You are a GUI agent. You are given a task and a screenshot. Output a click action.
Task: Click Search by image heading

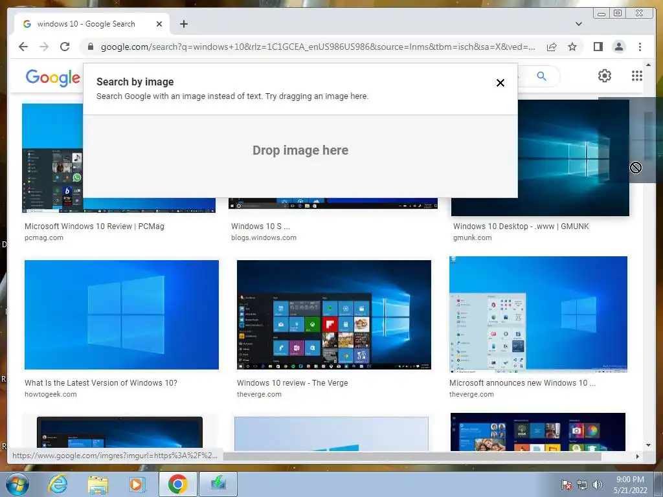[x=135, y=82]
